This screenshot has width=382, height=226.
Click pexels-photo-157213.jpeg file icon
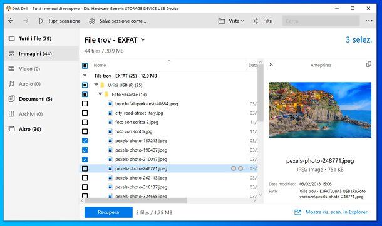coord(110,140)
